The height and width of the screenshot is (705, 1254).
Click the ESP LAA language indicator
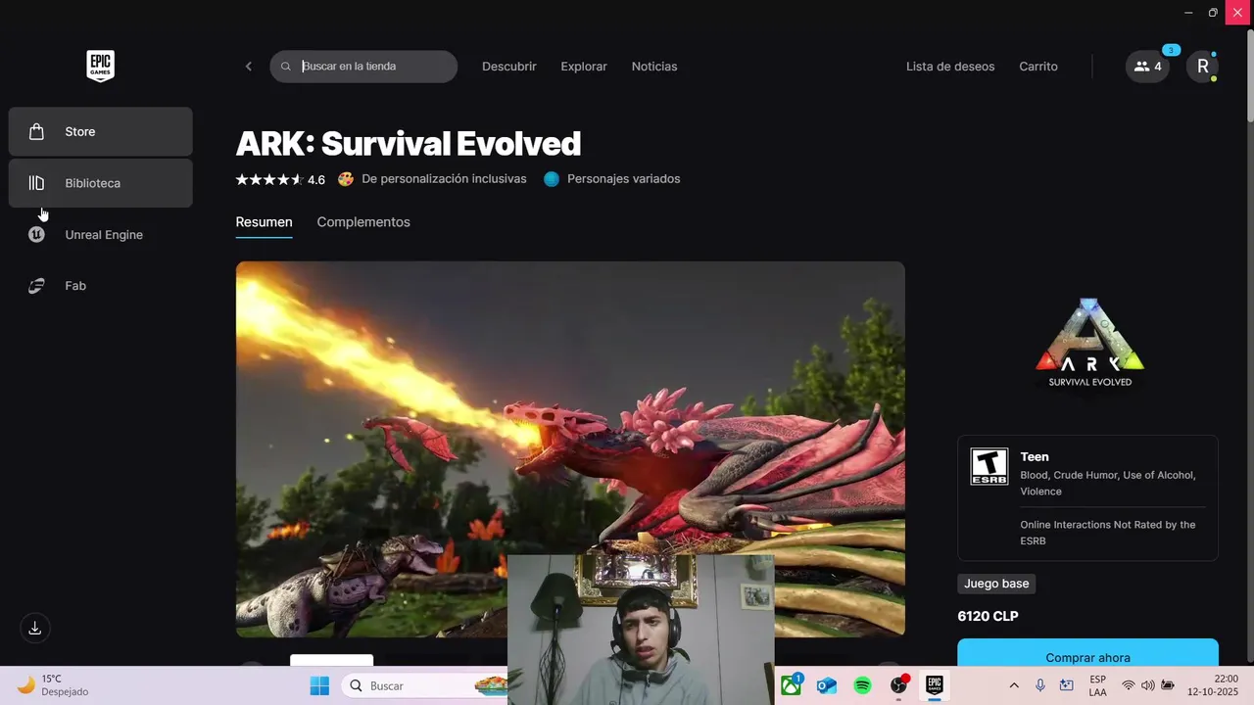point(1098,685)
